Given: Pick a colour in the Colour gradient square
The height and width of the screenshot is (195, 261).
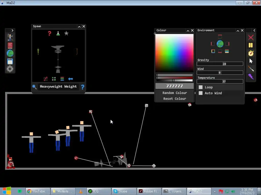Looking at the screenshot, I should [174, 53].
